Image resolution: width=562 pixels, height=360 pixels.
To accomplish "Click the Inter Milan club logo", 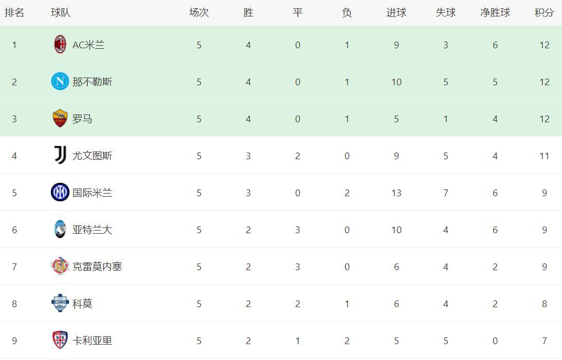I will coord(60,193).
